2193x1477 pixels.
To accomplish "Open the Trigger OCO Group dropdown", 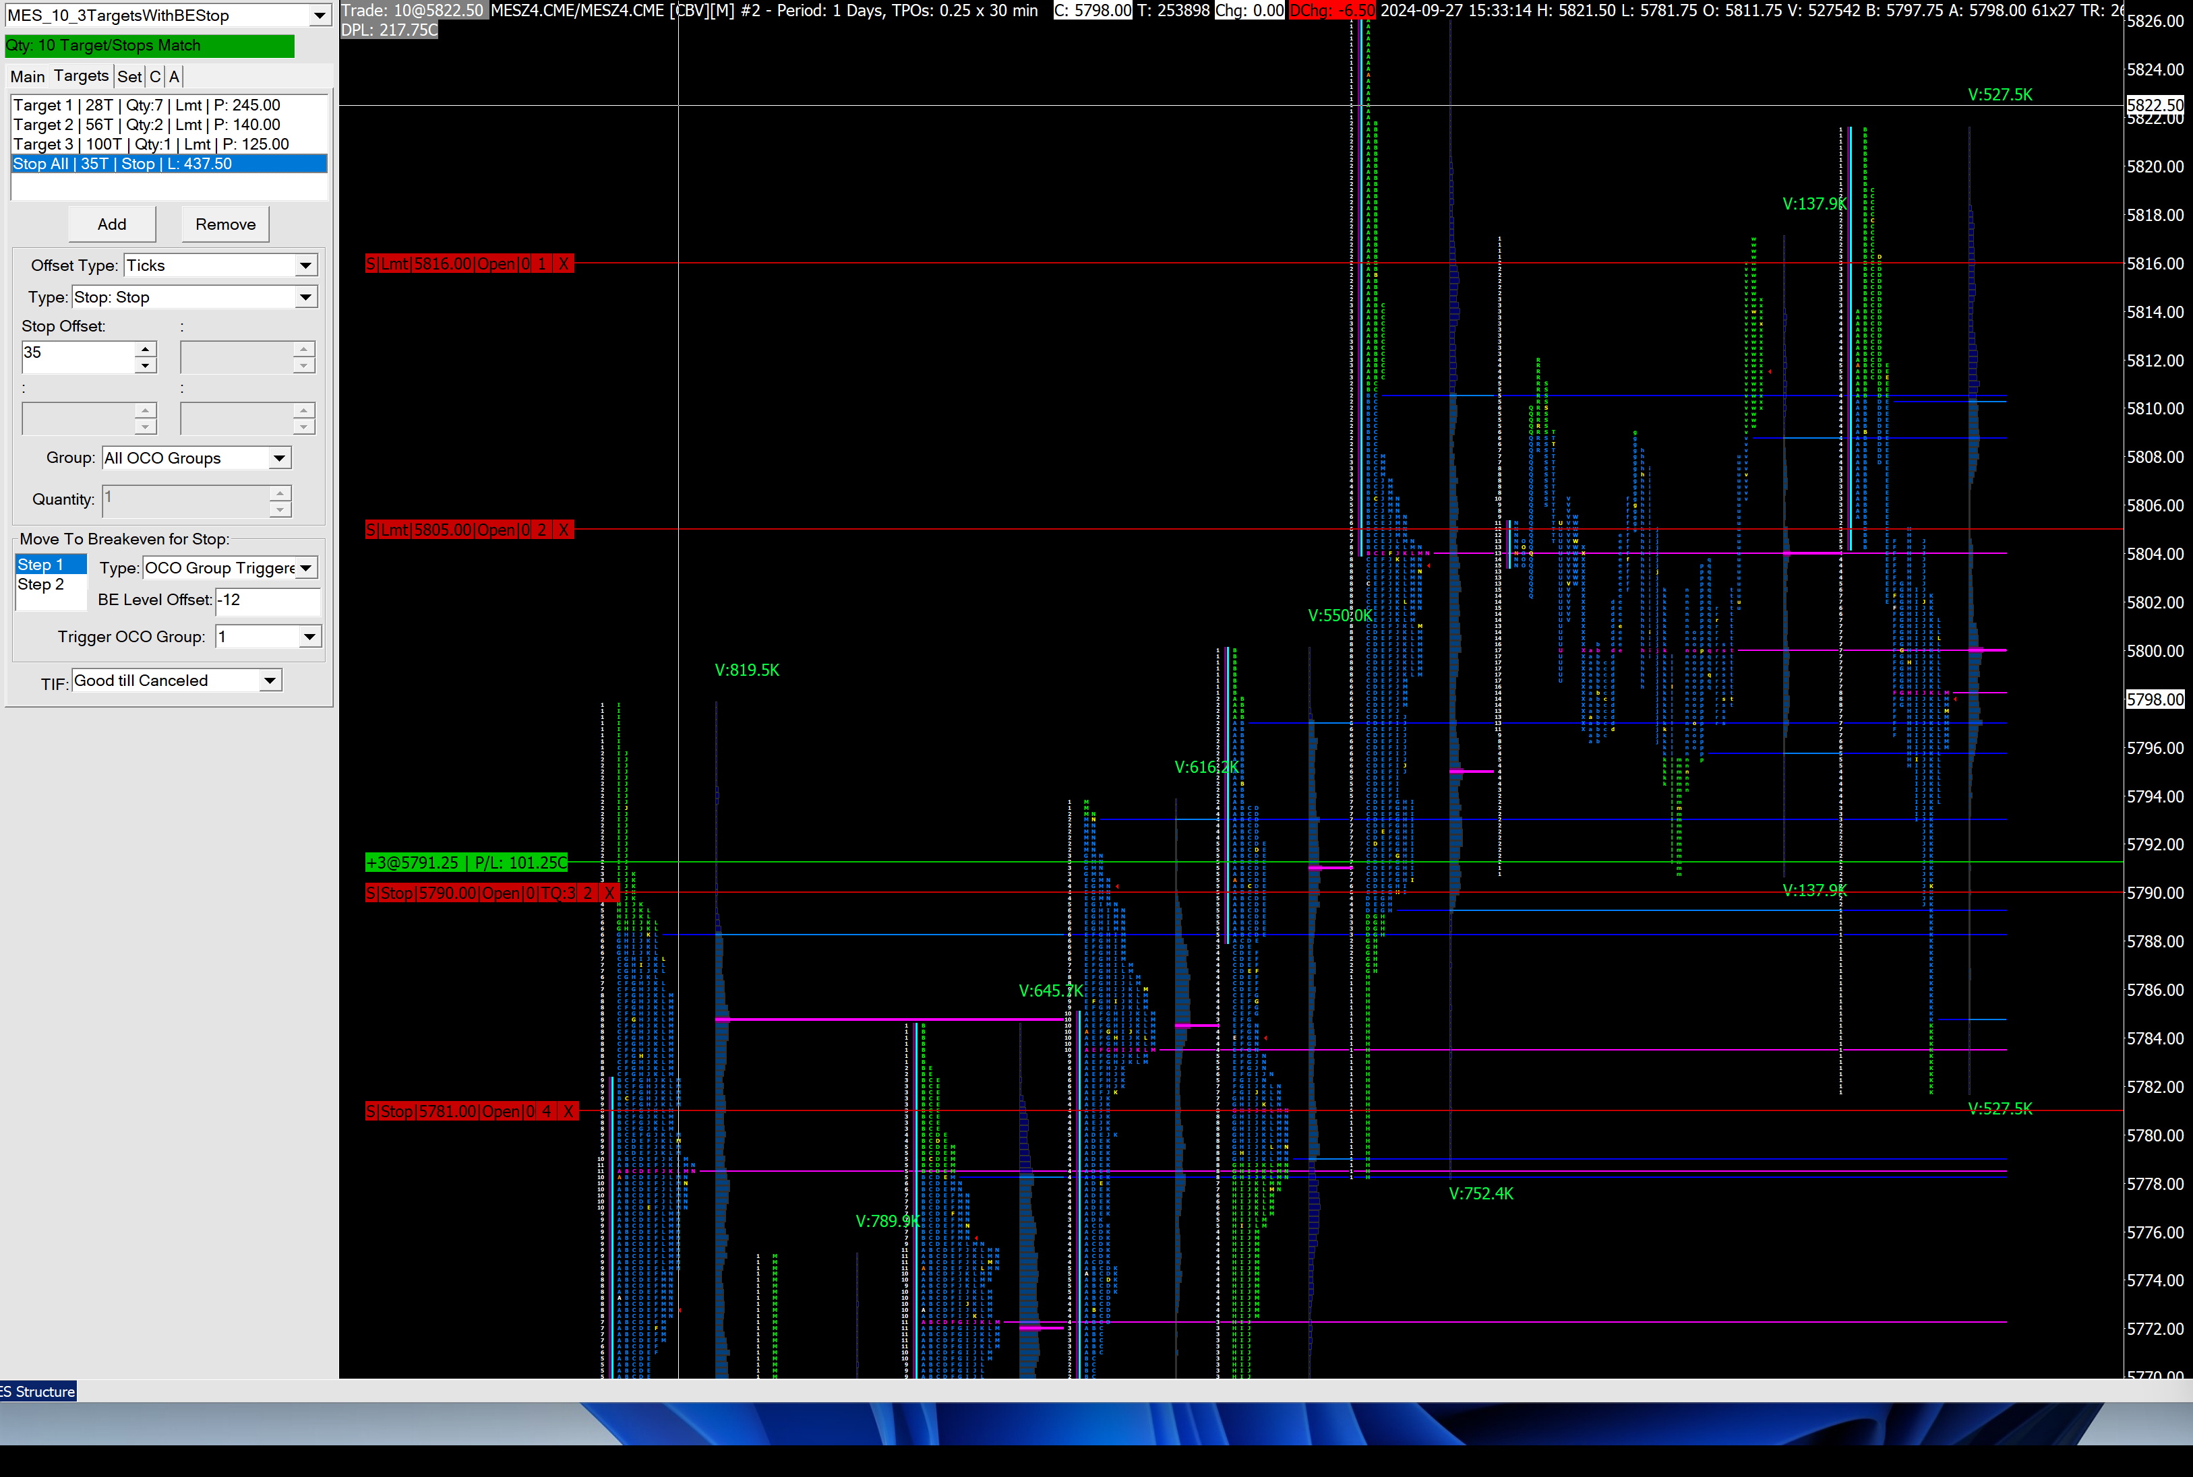I will (309, 637).
